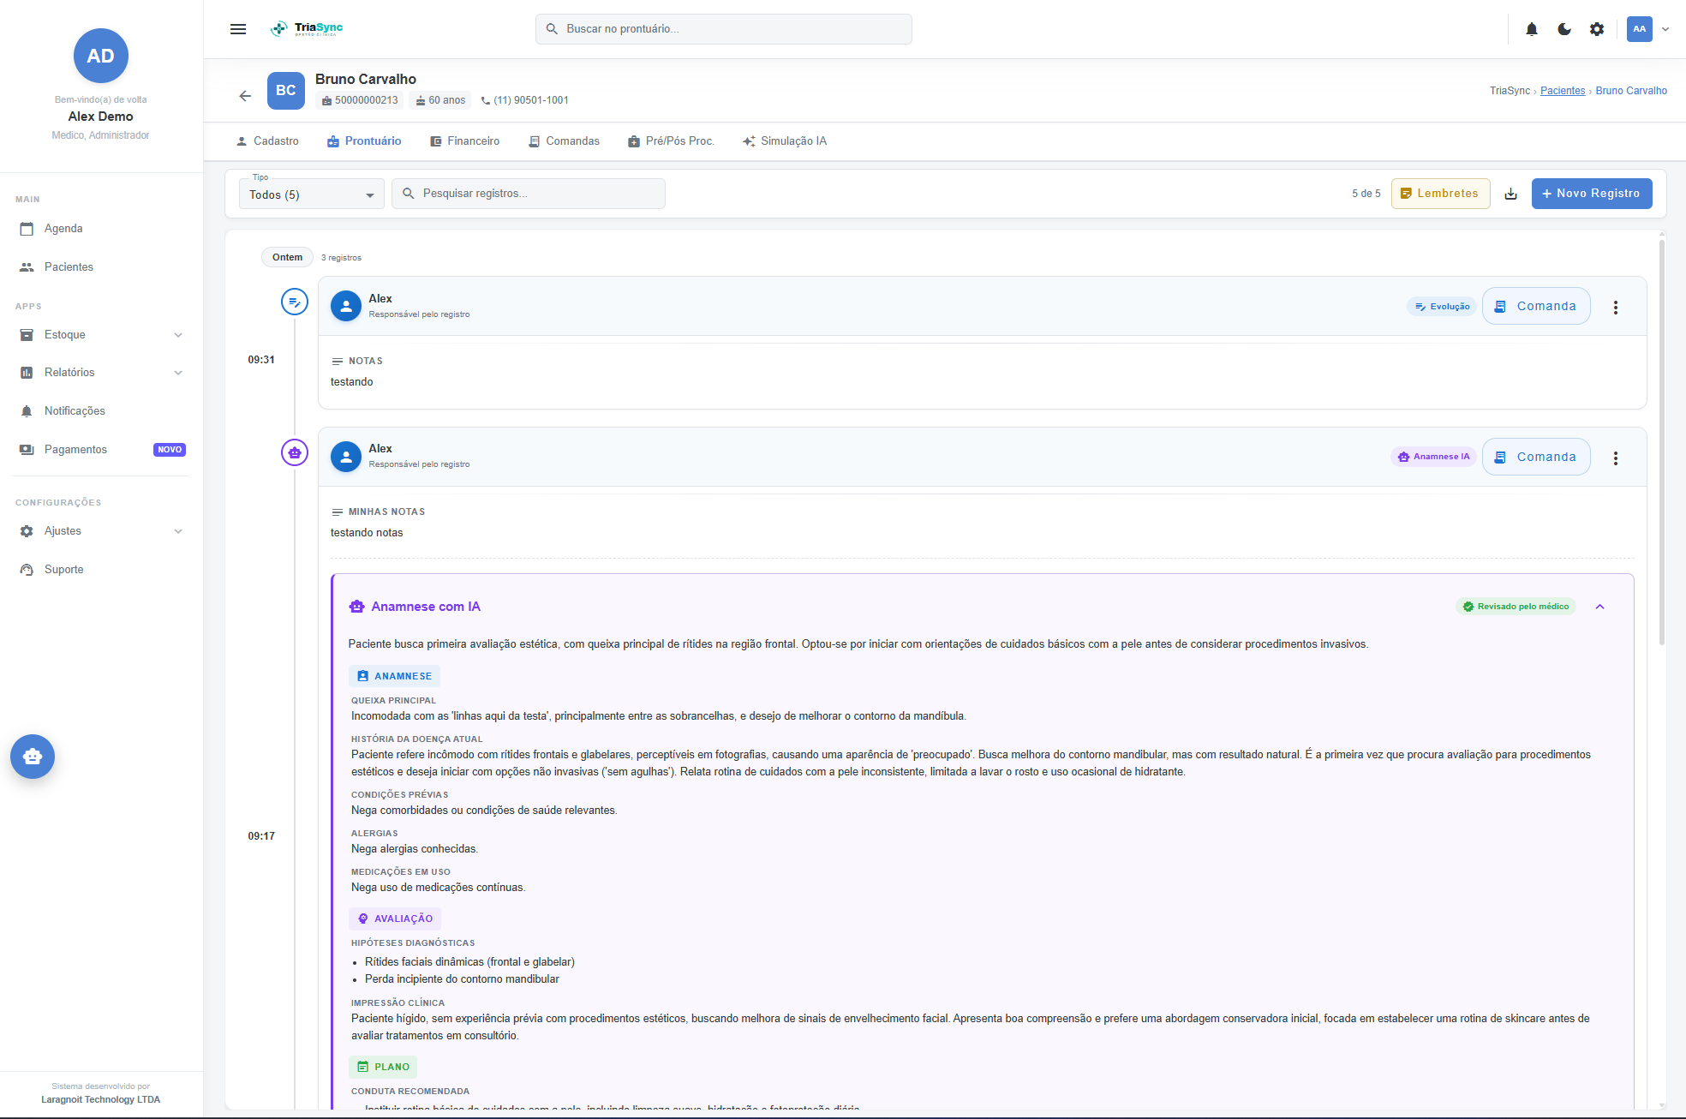The image size is (1686, 1119).
Task: Click the evolution timeline marker icon
Action: coord(295,302)
